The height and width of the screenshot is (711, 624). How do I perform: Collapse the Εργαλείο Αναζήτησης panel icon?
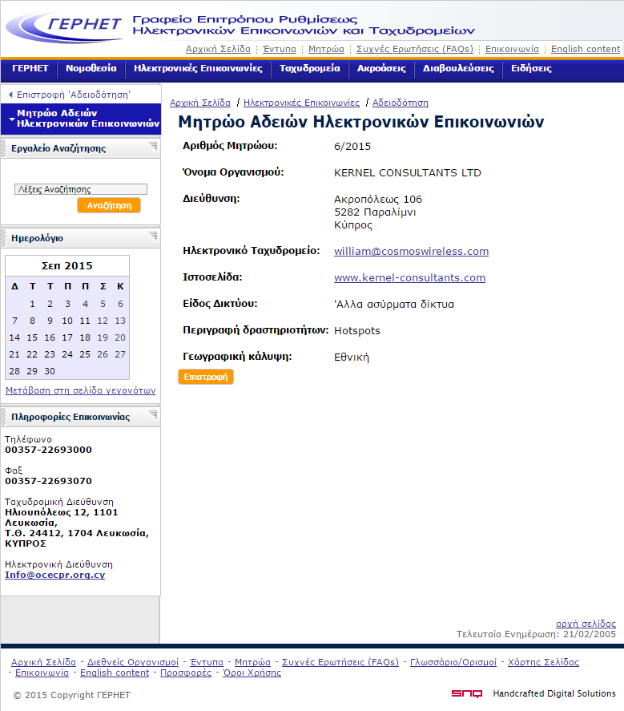pos(153,147)
